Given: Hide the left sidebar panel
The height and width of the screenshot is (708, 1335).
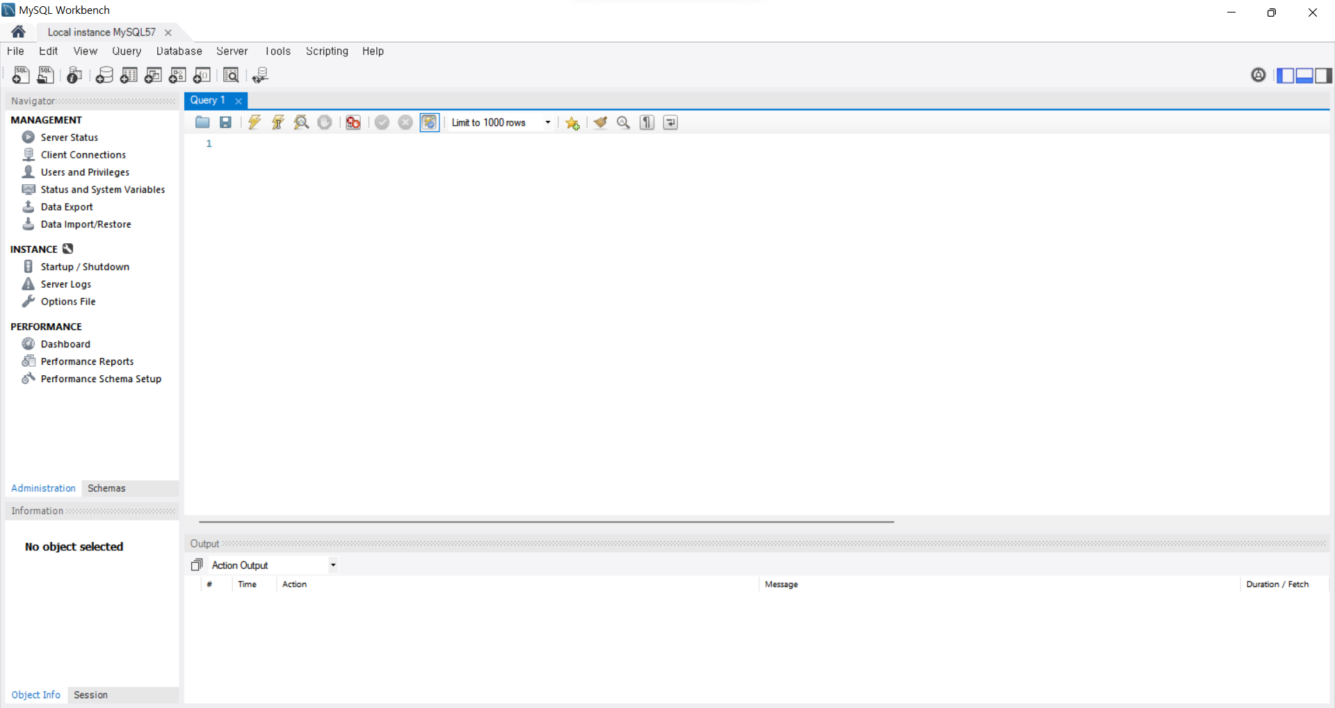Looking at the screenshot, I should 1286,75.
